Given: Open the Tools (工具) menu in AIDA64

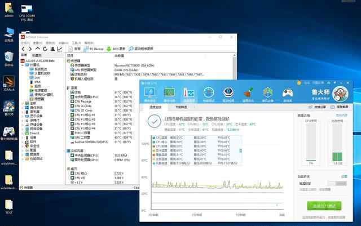Looking at the screenshot, I should pyautogui.click(x=77, y=43).
